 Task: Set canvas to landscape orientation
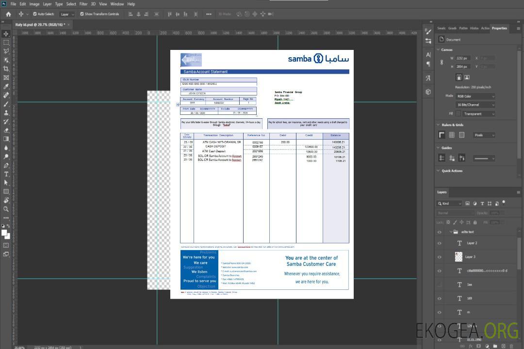(467, 77)
